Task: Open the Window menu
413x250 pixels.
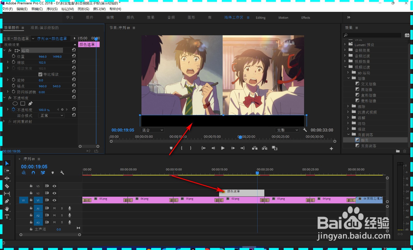Action: (99, 9)
